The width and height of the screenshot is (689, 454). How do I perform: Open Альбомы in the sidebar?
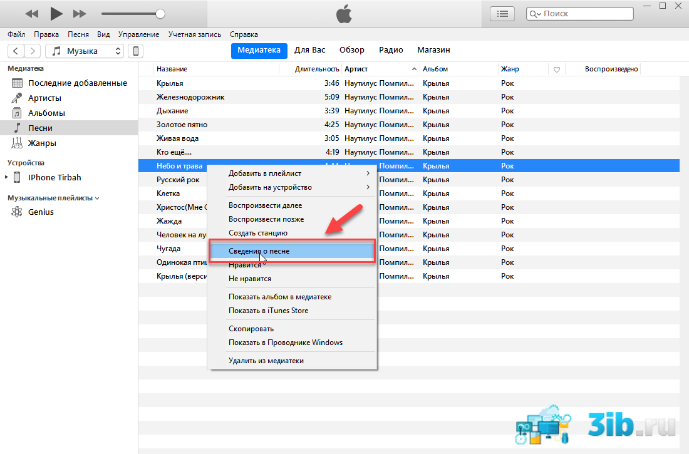click(x=69, y=113)
